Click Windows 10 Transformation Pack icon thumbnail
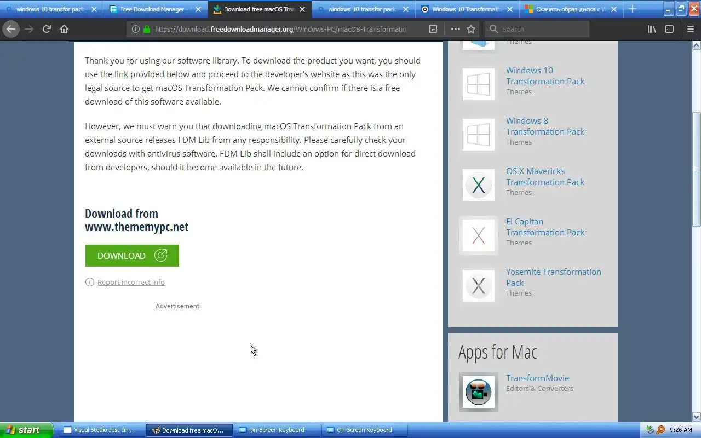 click(479, 84)
